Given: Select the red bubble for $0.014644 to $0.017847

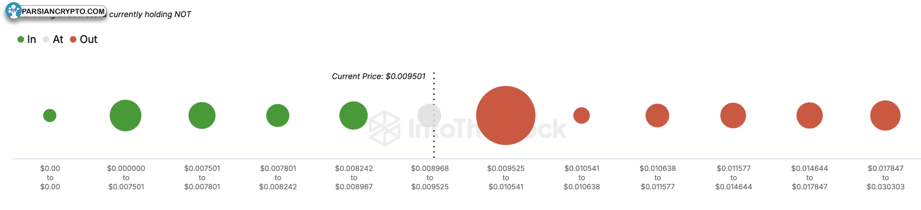Looking at the screenshot, I should [x=809, y=116].
